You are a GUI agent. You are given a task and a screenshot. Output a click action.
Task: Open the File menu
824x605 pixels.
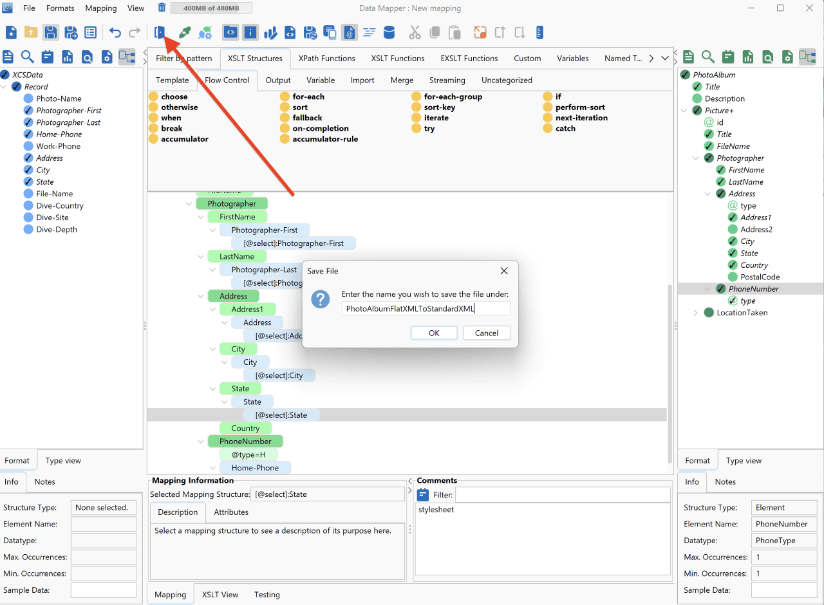[30, 8]
